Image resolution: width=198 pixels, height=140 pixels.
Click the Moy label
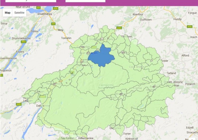(x=60, y=30)
